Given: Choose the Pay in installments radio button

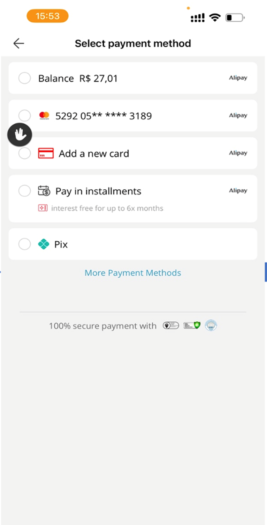Looking at the screenshot, I should tap(24, 191).
